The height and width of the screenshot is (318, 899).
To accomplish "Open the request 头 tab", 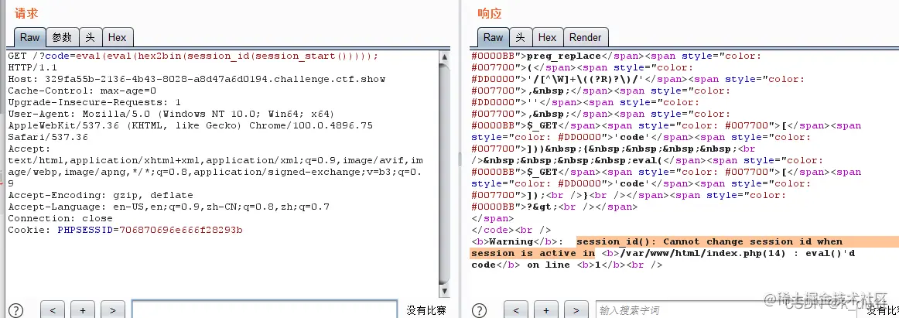I will pos(91,37).
